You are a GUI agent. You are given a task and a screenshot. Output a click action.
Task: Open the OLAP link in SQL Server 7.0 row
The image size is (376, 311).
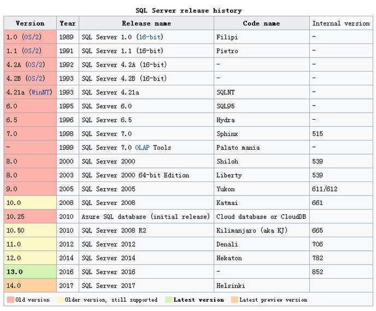coord(142,148)
